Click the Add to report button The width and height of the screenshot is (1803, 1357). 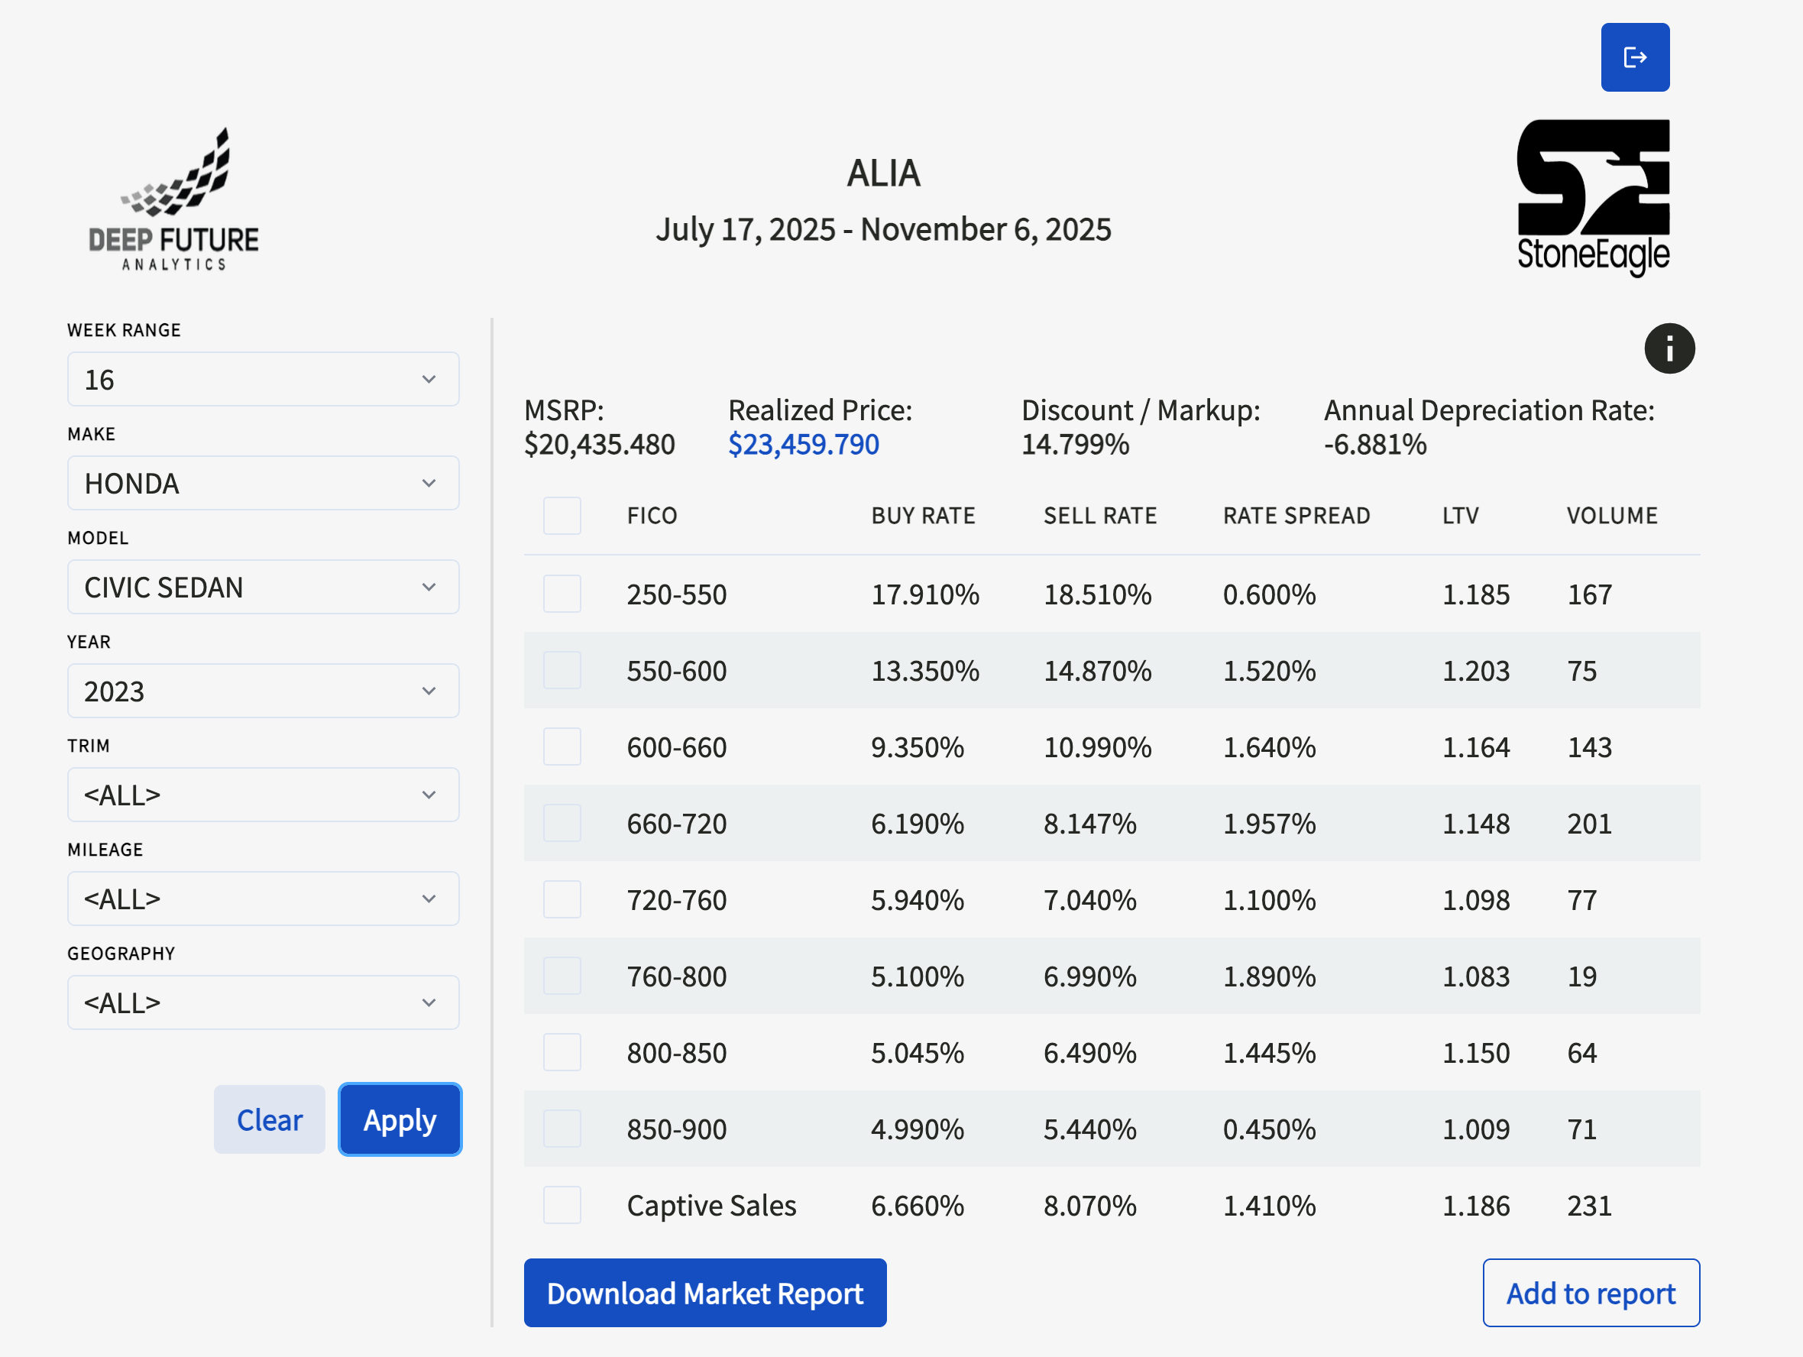pyautogui.click(x=1591, y=1293)
